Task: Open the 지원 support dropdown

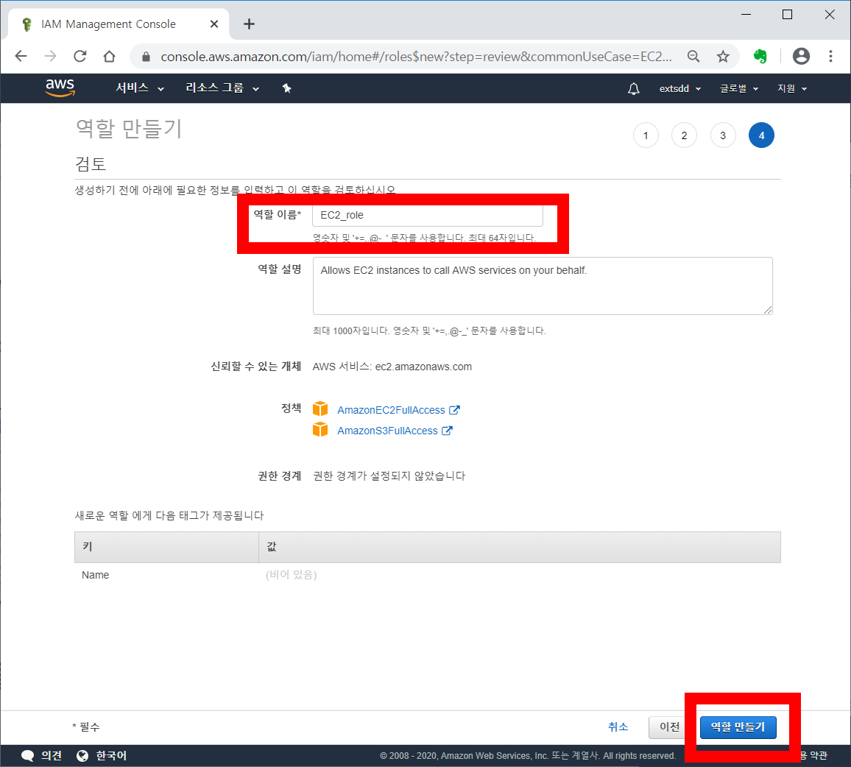Action: tap(792, 88)
